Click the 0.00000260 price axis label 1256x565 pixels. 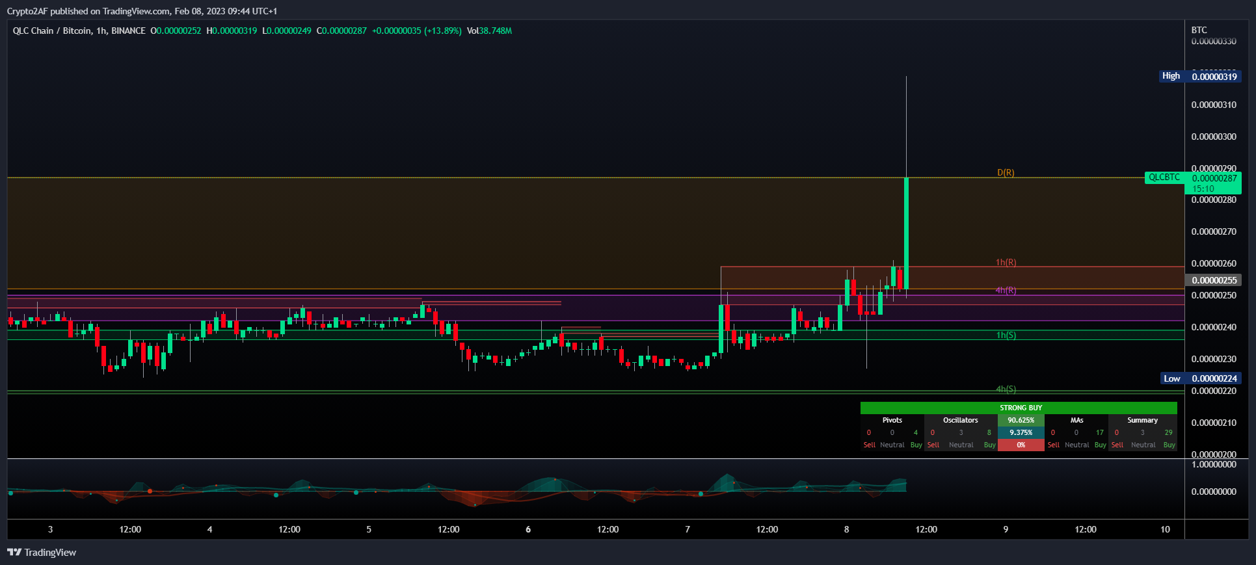(x=1214, y=263)
